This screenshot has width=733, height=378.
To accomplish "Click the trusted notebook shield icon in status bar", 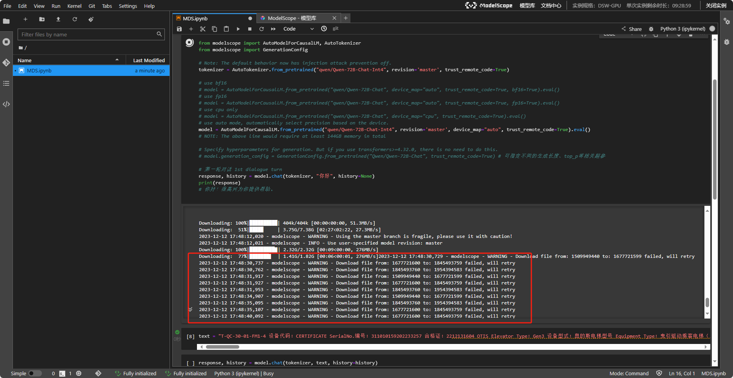I will click(x=659, y=373).
